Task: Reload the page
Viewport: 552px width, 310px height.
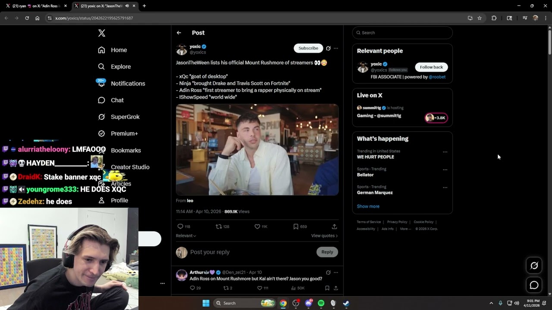Action: point(27,18)
